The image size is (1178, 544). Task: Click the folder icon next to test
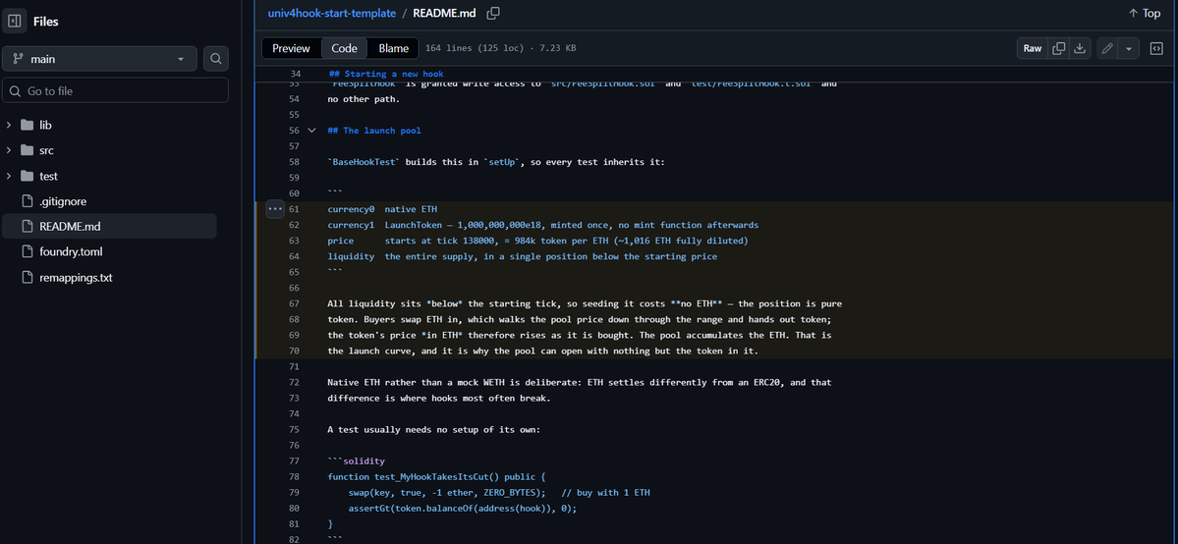pos(28,176)
